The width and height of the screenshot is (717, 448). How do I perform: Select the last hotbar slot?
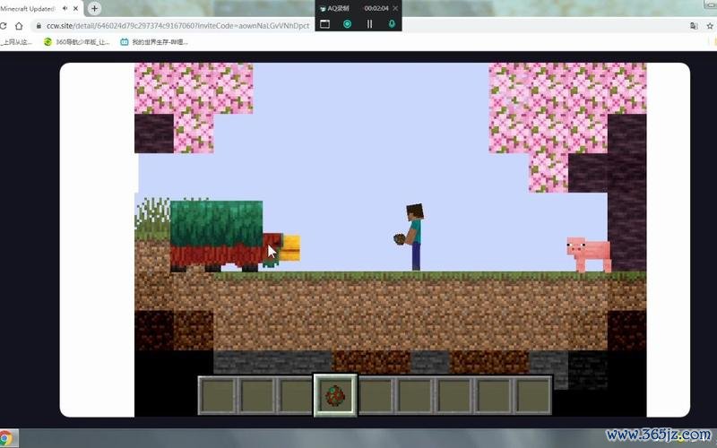[x=532, y=395]
